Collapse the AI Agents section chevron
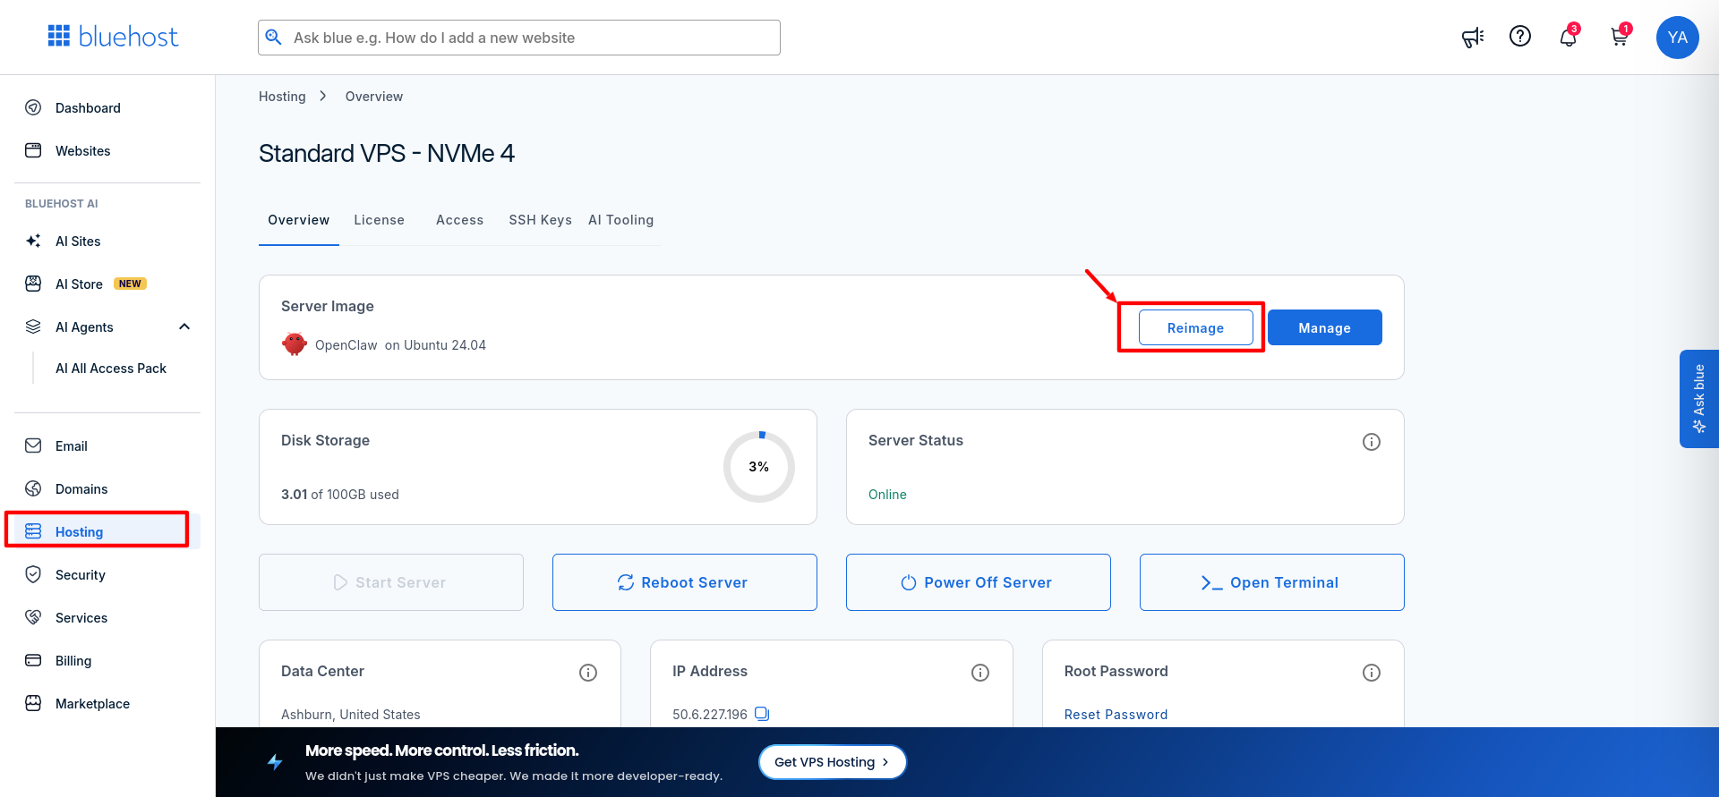1719x797 pixels. point(184,326)
